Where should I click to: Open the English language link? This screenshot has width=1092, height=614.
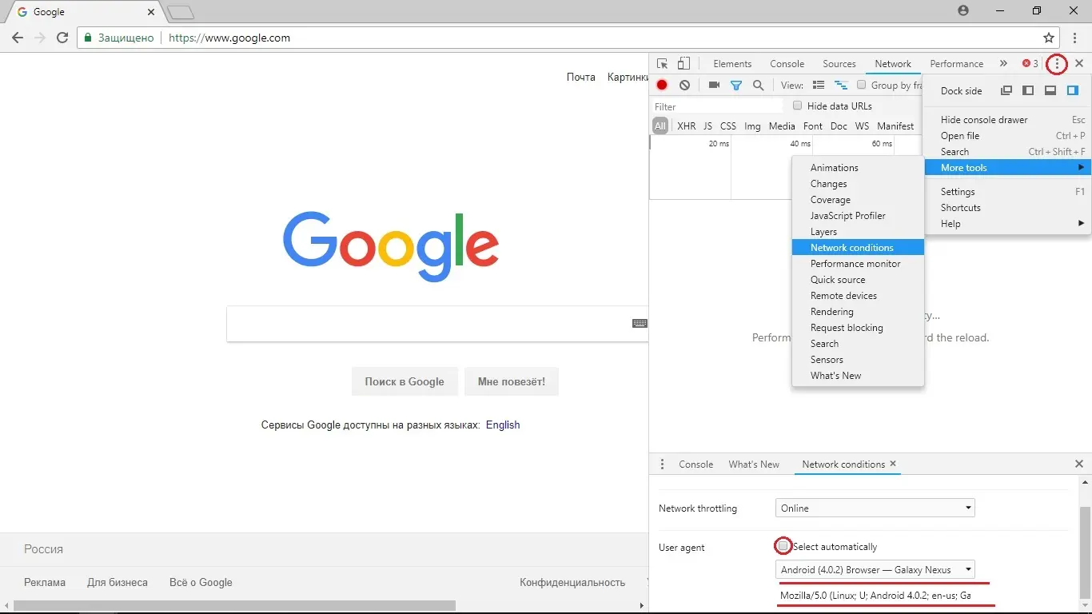coord(502,425)
